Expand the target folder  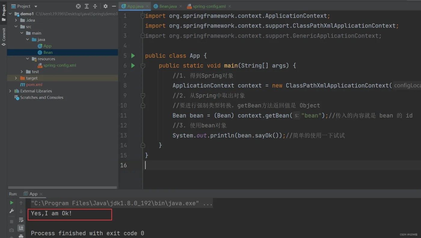(16, 78)
